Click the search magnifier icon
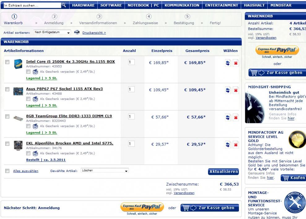The width and height of the screenshot is (306, 219). pos(64,5)
